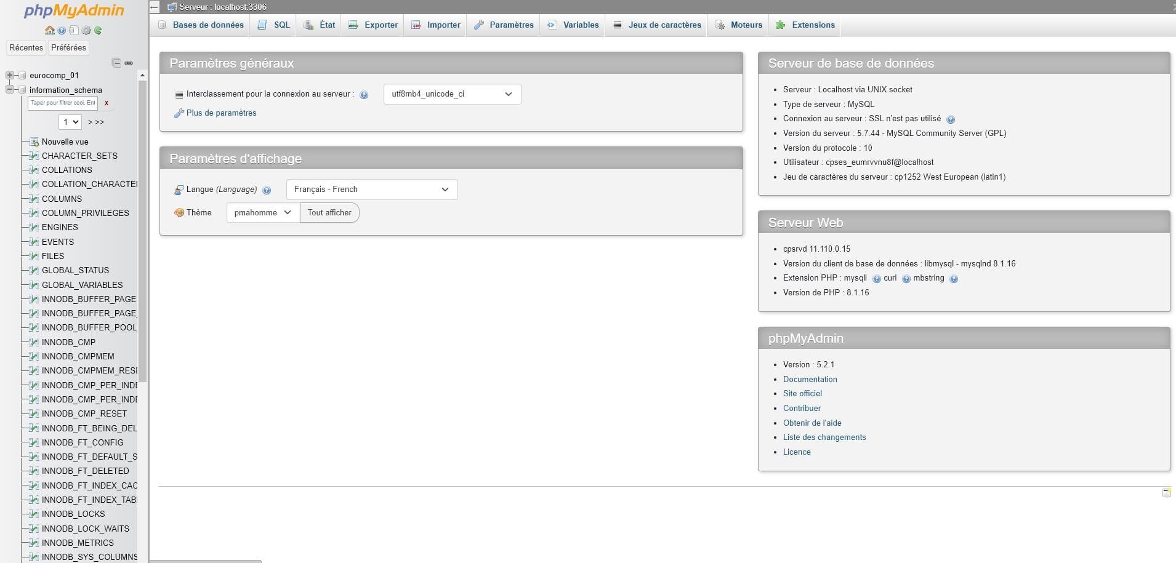Image resolution: width=1176 pixels, height=563 pixels.
Task: Open navigation panel settings gear icon
Action: coord(86,30)
